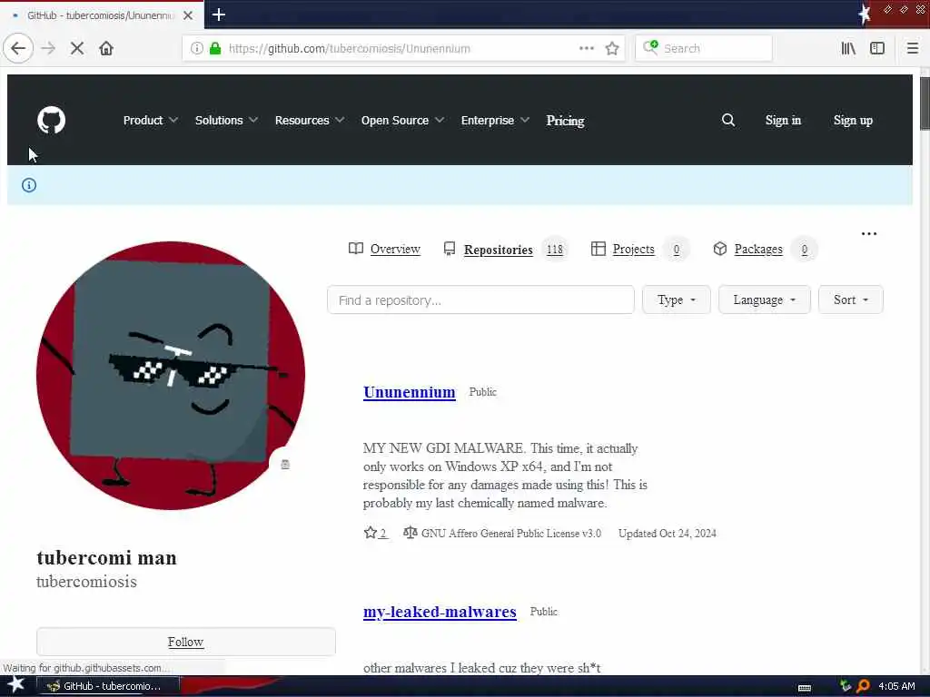
Task: Open the Firefox library icon
Action: tap(848, 48)
